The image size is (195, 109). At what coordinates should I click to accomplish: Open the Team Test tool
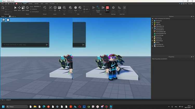pos(119,9)
